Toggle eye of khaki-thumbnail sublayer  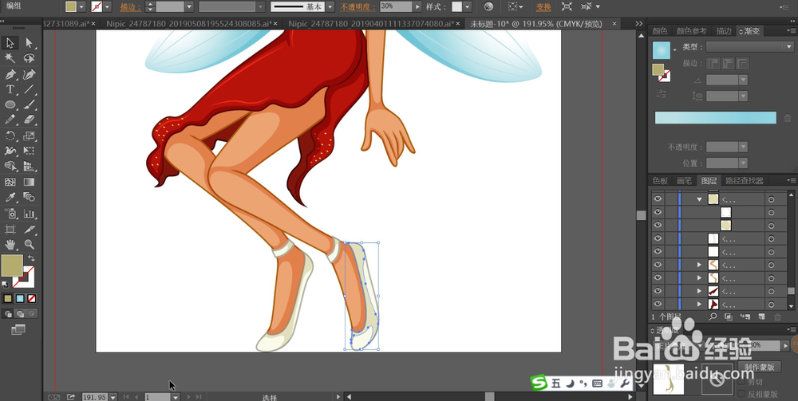pyautogui.click(x=658, y=225)
